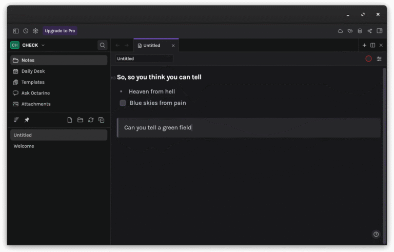
Task: Toggle pinned notes with pin icon
Action: click(x=27, y=120)
